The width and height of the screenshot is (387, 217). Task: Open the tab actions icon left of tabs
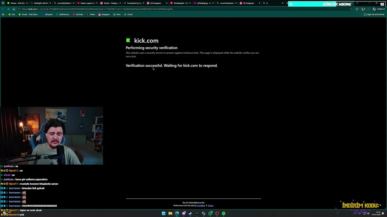point(3,3)
